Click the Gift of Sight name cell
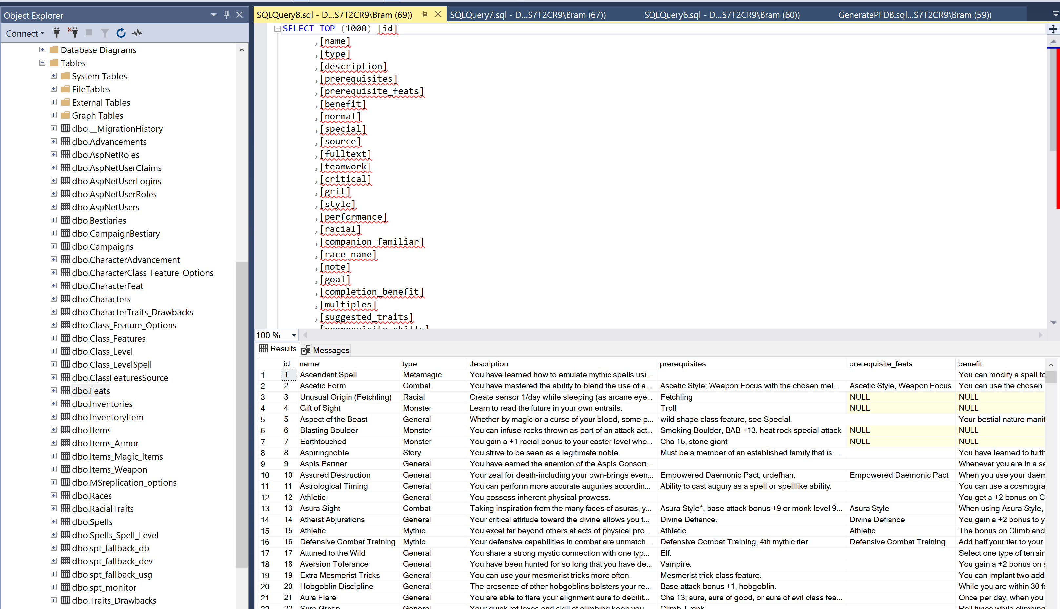This screenshot has width=1060, height=609. 348,408
